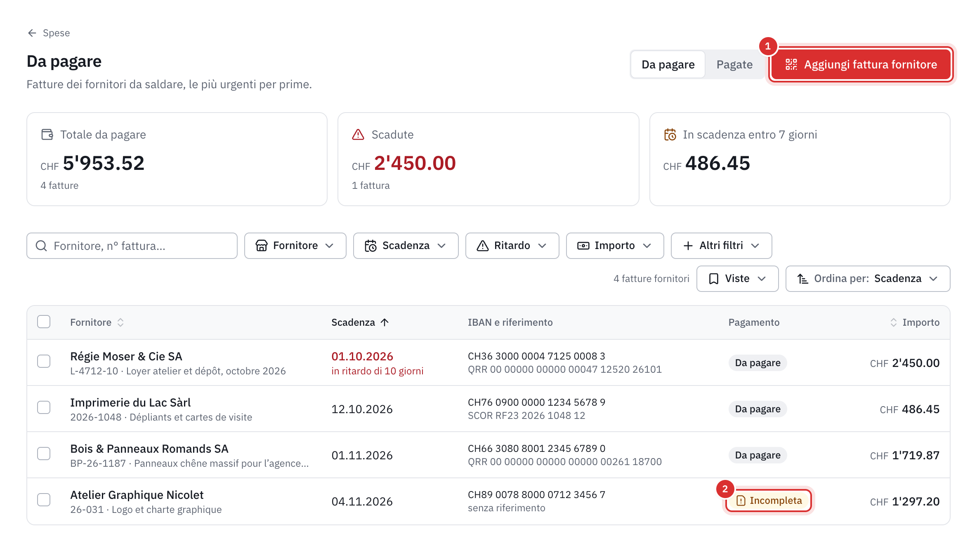Click the alert icon in the Incompleta badge
This screenshot has width=977, height=536.
coord(741,501)
